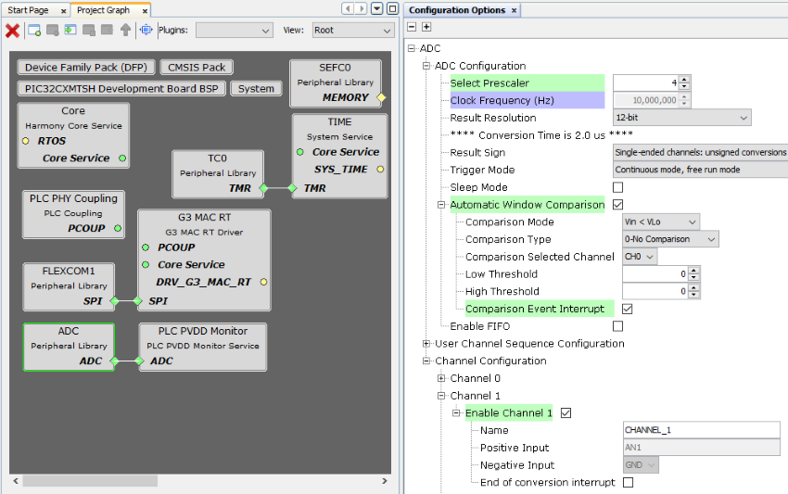Click the scroll tabs right arrow
The width and height of the screenshot is (788, 494).
(361, 8)
